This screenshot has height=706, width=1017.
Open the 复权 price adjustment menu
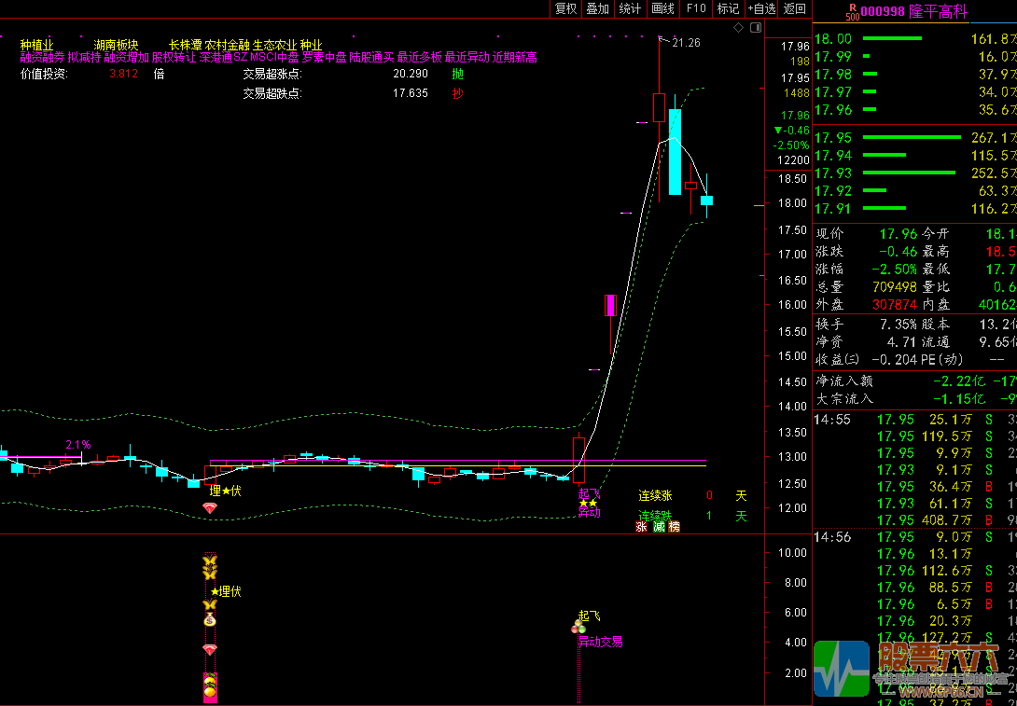click(565, 8)
